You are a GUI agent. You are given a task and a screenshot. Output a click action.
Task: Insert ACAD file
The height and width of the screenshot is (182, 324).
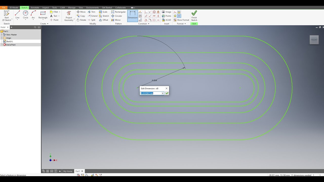tap(166, 20)
